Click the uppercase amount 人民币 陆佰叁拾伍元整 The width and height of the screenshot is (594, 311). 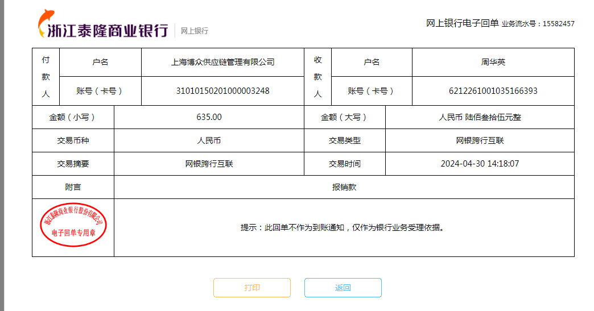pos(480,117)
